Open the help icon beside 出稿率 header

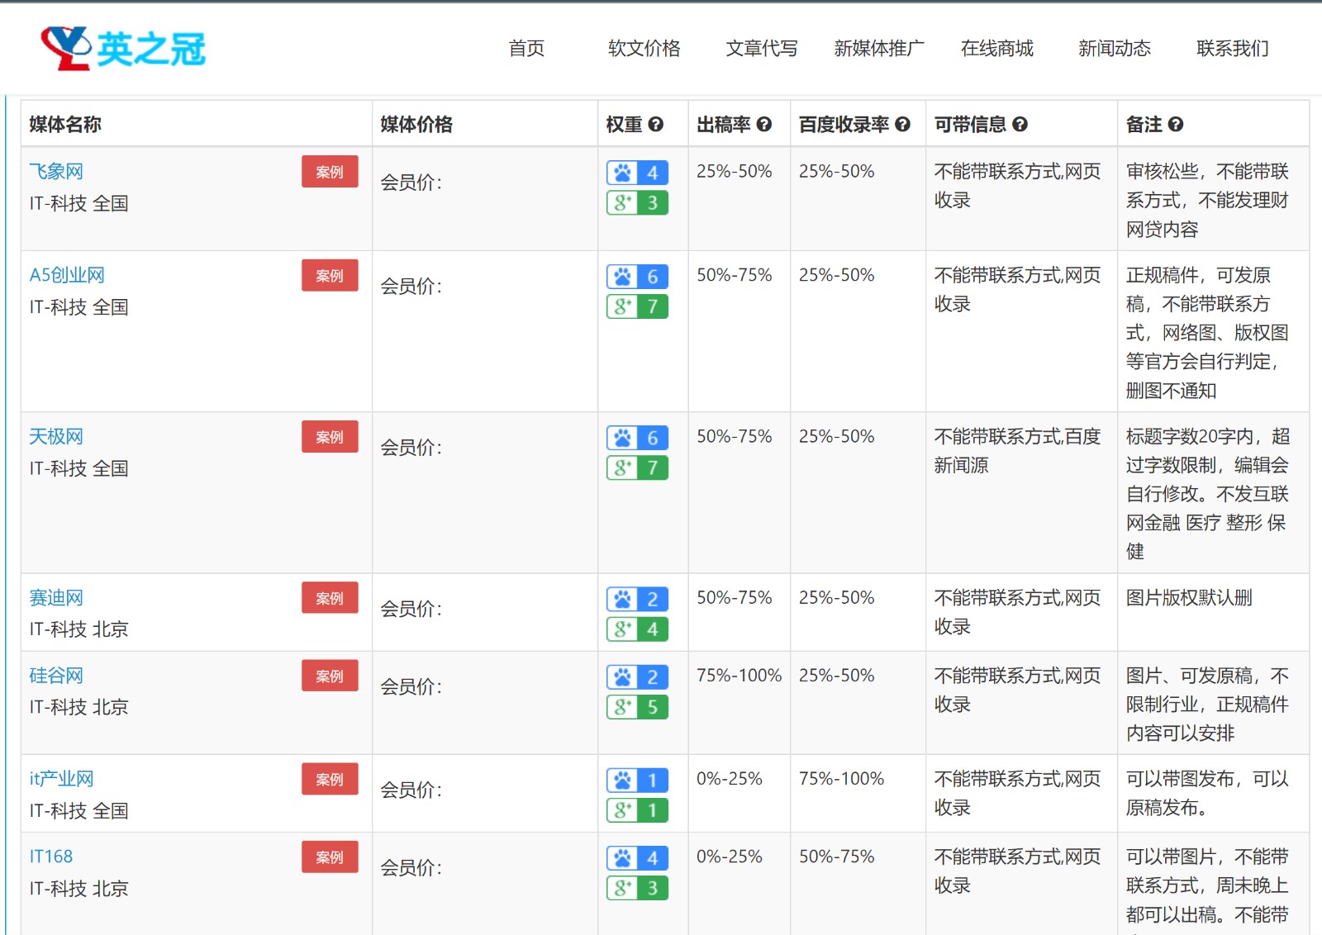click(764, 124)
